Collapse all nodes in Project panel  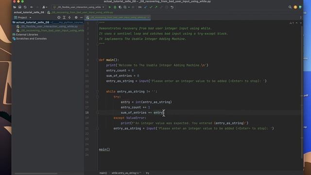tap(69, 17)
